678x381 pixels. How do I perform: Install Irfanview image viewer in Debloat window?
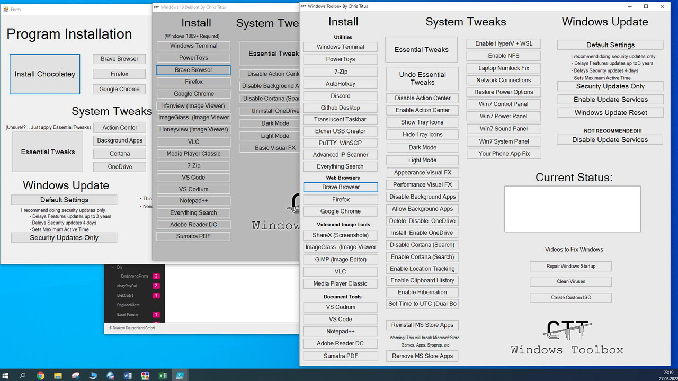[193, 106]
